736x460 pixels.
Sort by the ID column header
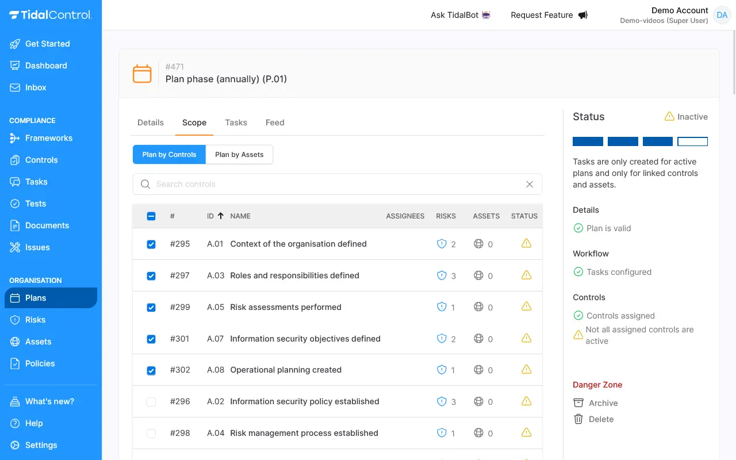pyautogui.click(x=216, y=216)
